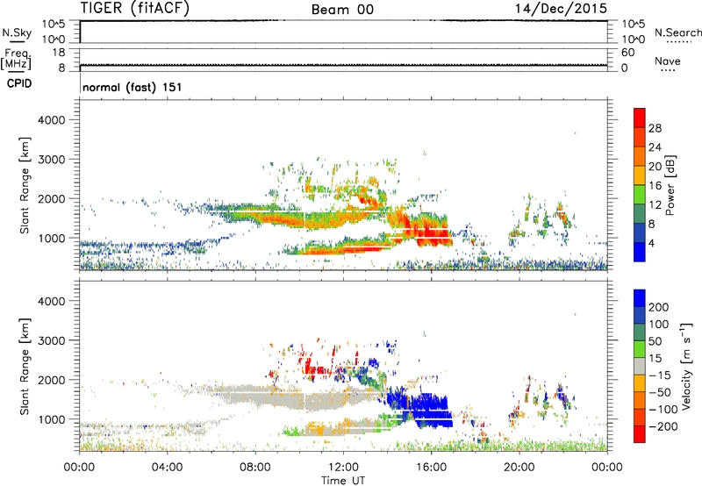
Task: Click the 200 velocity scale value
Action: [x=659, y=307]
